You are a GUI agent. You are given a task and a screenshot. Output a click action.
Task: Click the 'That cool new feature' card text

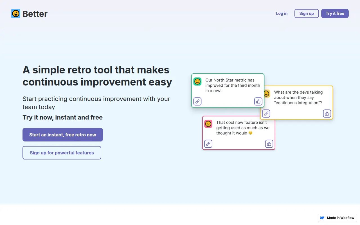coord(243,128)
